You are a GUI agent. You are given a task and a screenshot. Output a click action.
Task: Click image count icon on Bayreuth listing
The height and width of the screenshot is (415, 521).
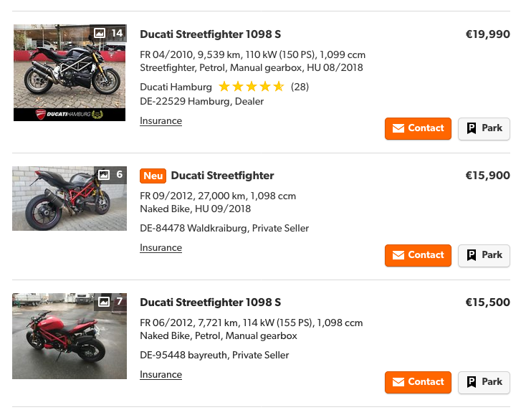[104, 302]
